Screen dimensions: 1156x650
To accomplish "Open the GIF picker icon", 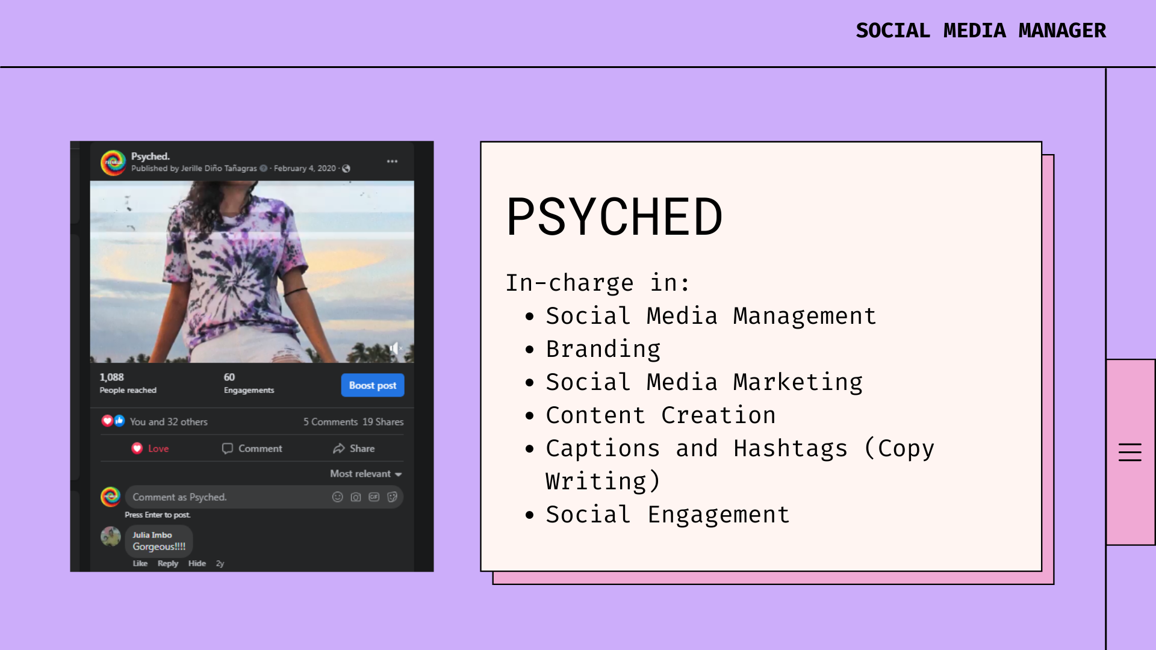I will [x=374, y=497].
